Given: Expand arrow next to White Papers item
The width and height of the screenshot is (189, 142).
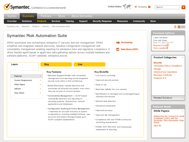Looking at the screenshot, I should coord(40,84).
